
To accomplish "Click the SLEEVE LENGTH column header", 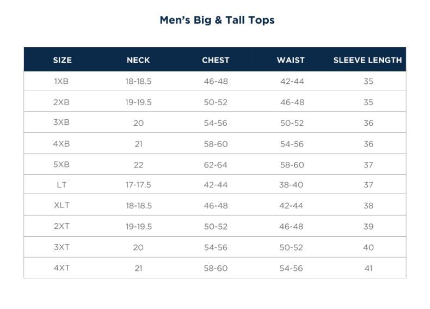I will (367, 60).
